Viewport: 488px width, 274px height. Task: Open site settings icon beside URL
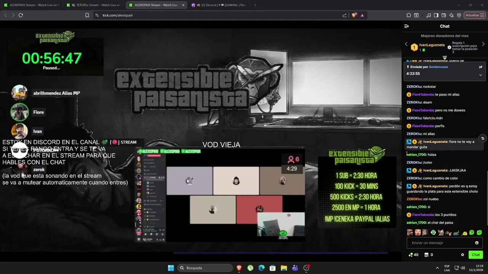97,15
